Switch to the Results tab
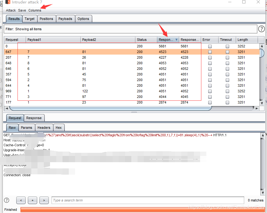267x213 pixels. coord(14,19)
